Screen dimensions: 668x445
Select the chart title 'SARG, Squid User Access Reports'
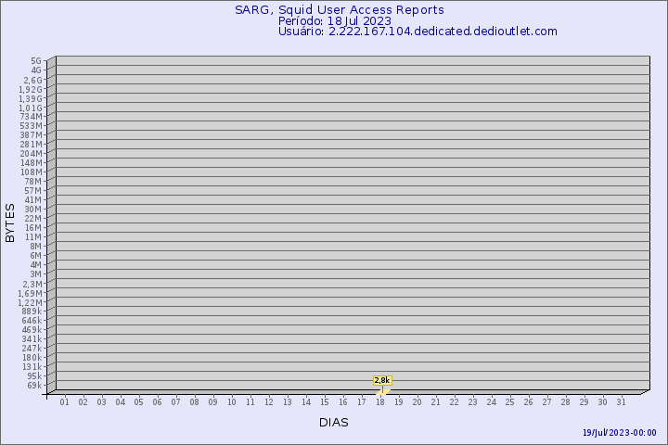click(340, 10)
